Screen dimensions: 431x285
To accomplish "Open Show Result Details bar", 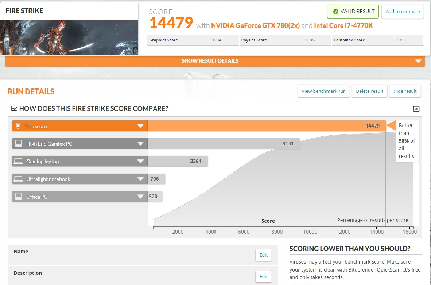I will [215, 61].
